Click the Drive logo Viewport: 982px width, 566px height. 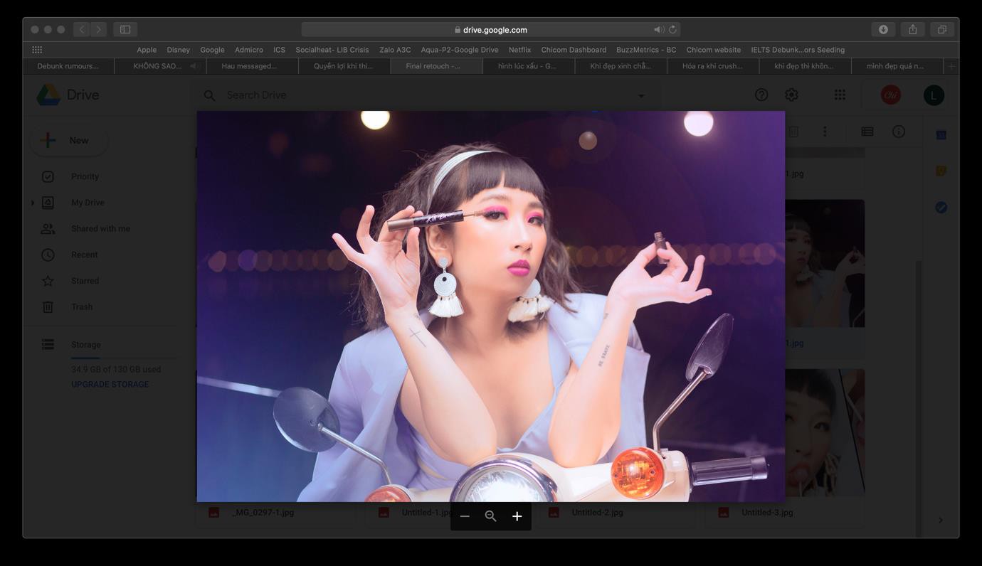pos(68,95)
